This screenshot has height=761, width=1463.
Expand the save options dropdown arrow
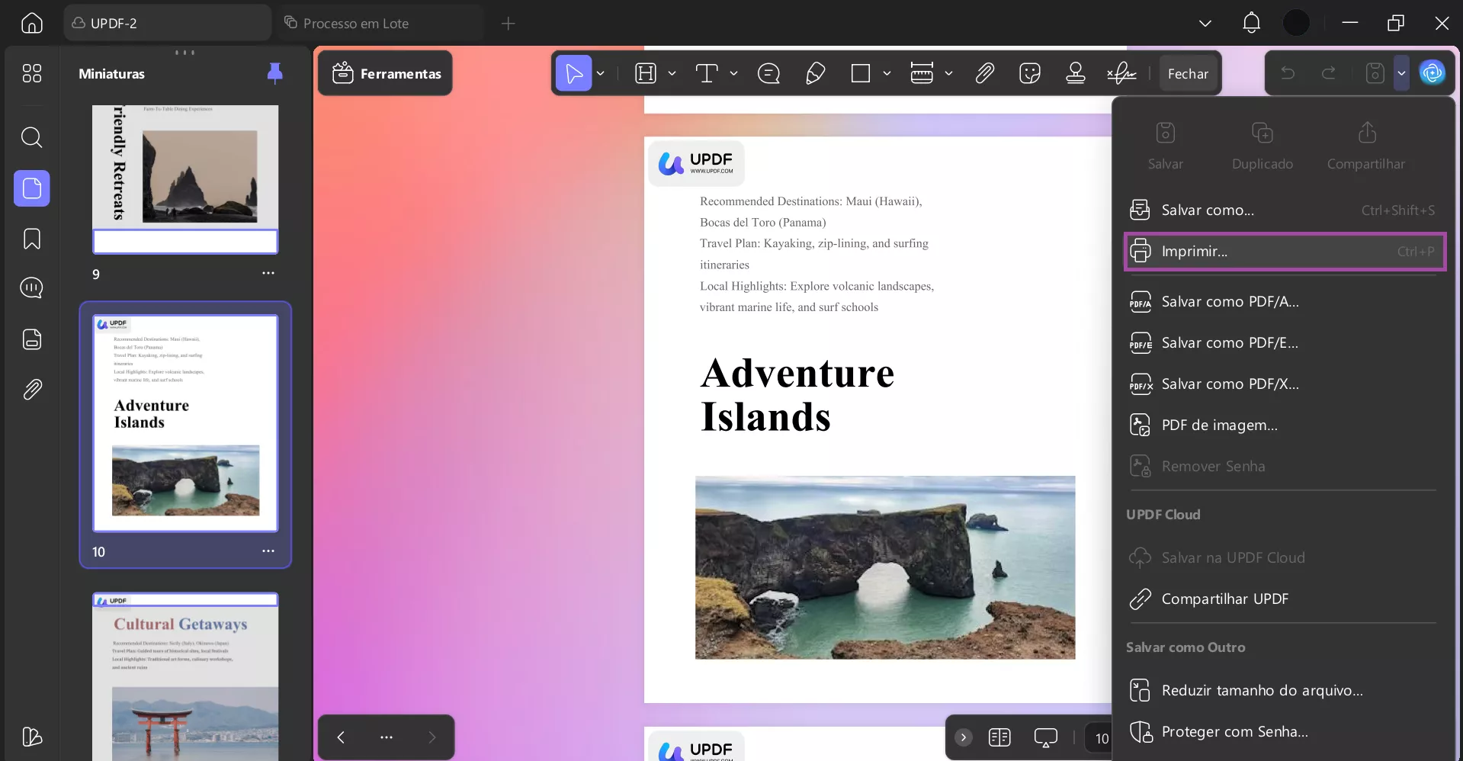pyautogui.click(x=1403, y=72)
